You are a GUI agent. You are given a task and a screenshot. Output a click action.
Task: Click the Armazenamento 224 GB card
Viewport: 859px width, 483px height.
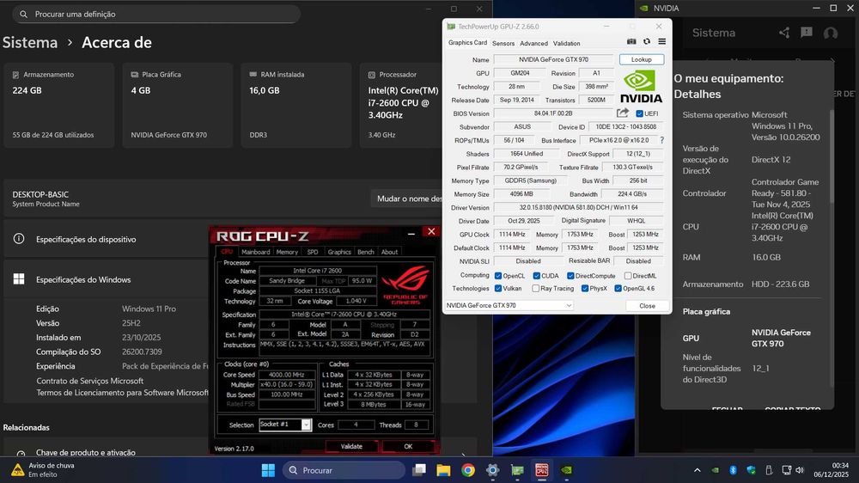[59, 105]
